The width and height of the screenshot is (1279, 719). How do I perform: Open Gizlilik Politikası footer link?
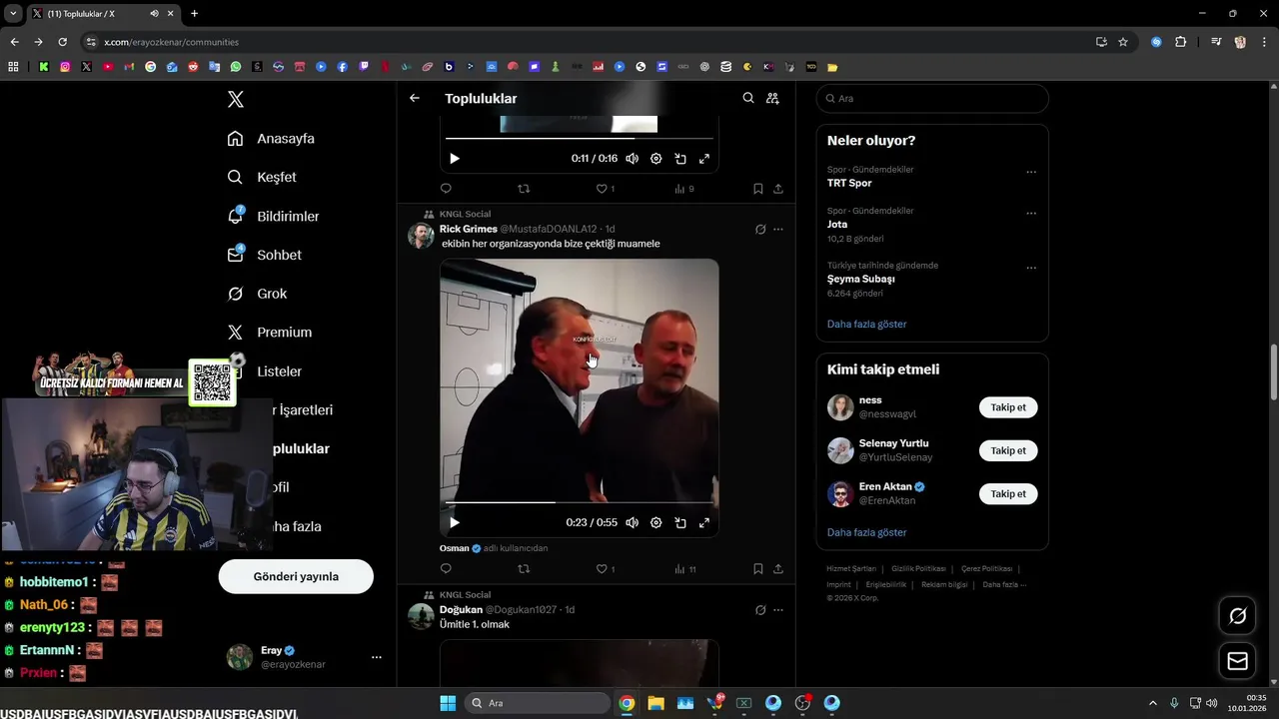(918, 568)
